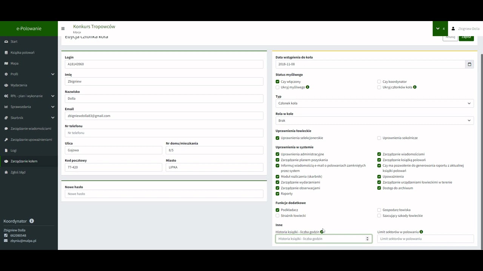
Task: Click the Nr telefonu input field
Action: pos(164,133)
